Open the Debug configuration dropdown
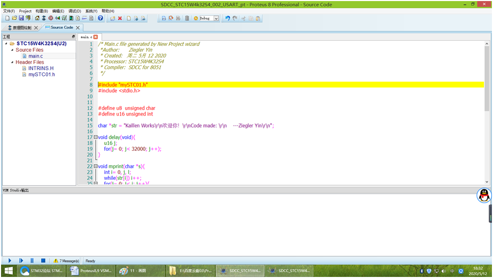493x278 pixels. [x=216, y=18]
